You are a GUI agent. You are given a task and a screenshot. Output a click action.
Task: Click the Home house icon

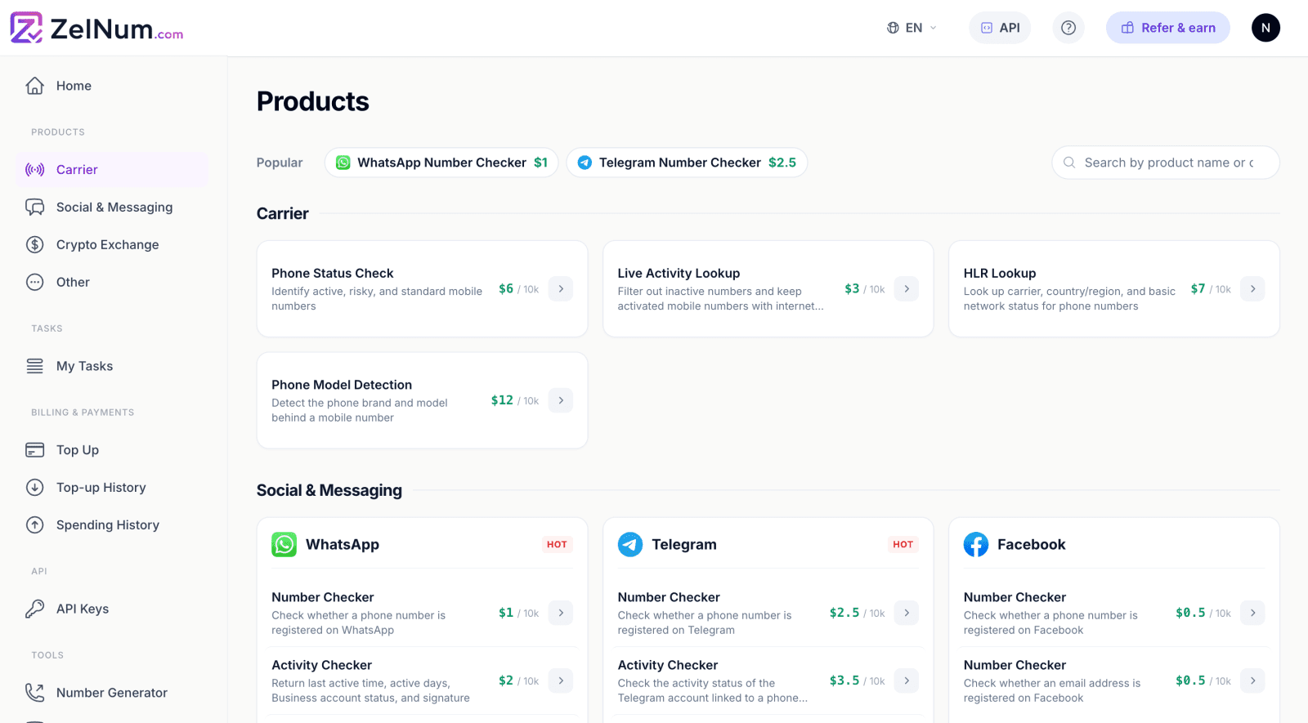34,86
